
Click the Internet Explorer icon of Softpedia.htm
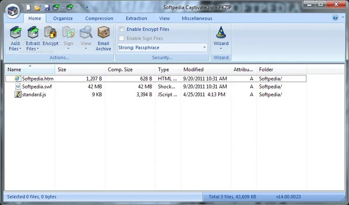pyautogui.click(x=18, y=78)
